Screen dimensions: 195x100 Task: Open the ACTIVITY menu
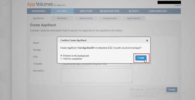(x=134, y=11)
